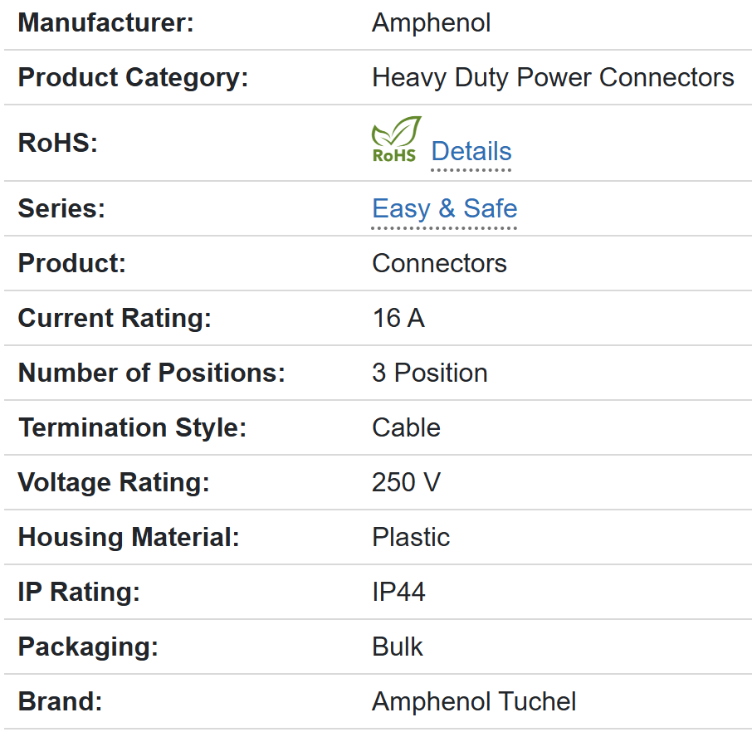Click the Connectors product value

point(439,263)
